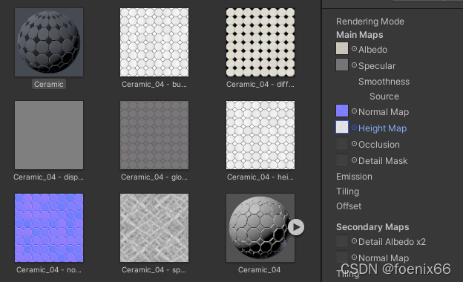This screenshot has height=282, width=463.
Task: Open the texture picker circle beside Specular
Action: coord(355,65)
